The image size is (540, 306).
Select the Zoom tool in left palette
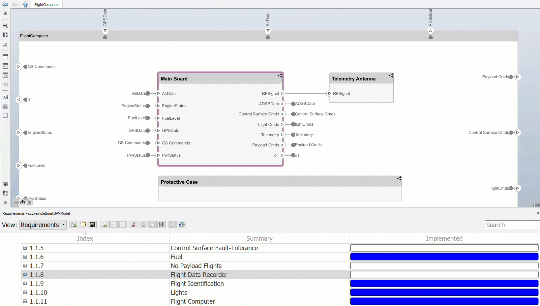(5, 26)
